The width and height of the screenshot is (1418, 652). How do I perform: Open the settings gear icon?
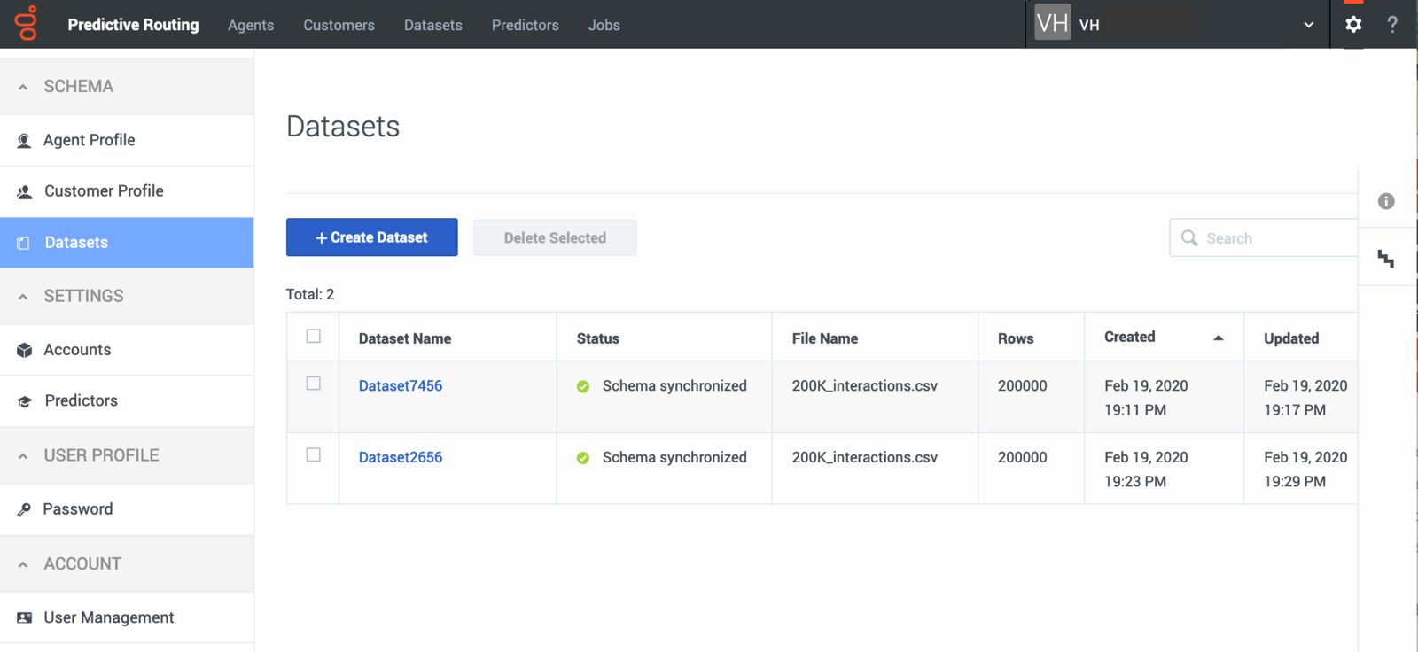pos(1353,25)
